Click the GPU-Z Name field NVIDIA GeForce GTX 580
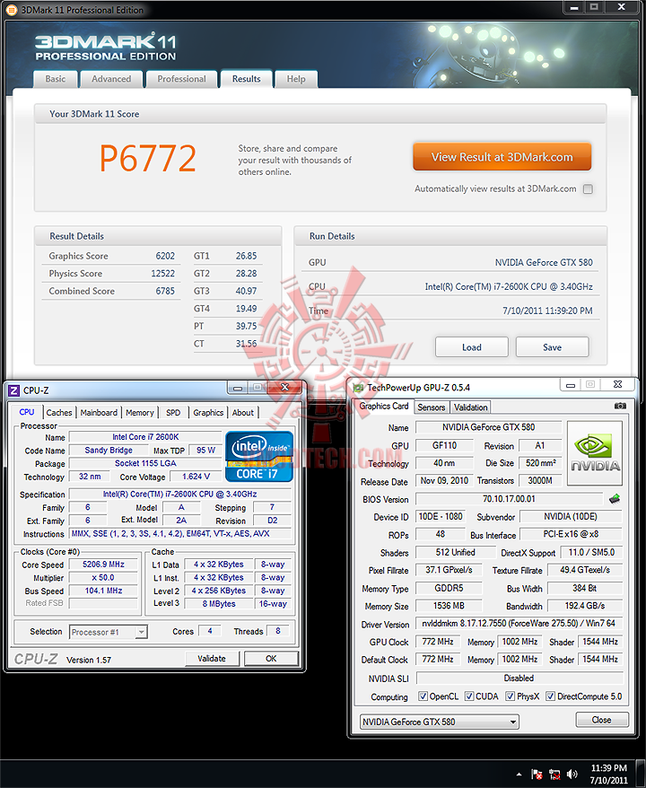646x788 pixels. [x=488, y=427]
